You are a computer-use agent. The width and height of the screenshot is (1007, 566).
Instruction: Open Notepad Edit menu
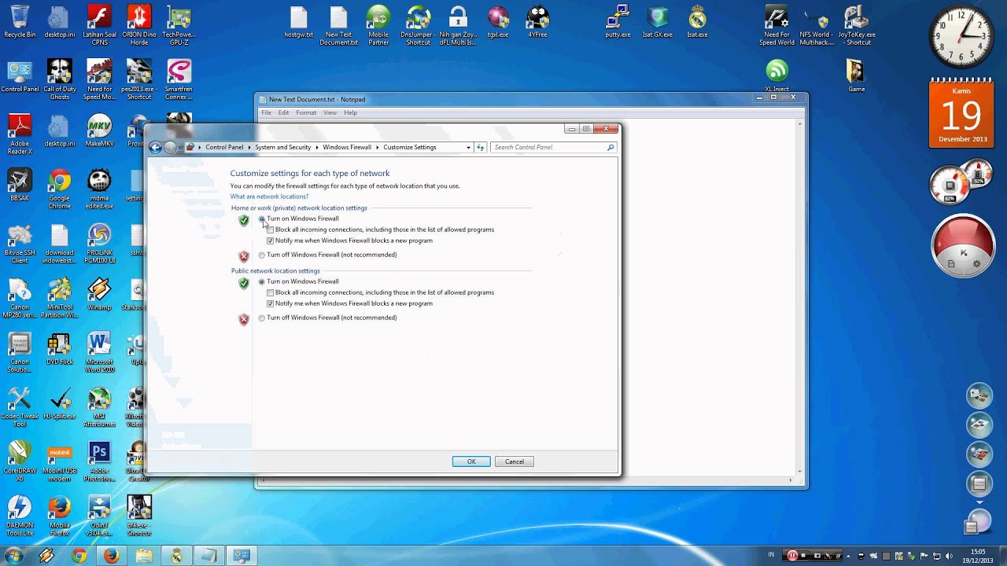(x=283, y=112)
